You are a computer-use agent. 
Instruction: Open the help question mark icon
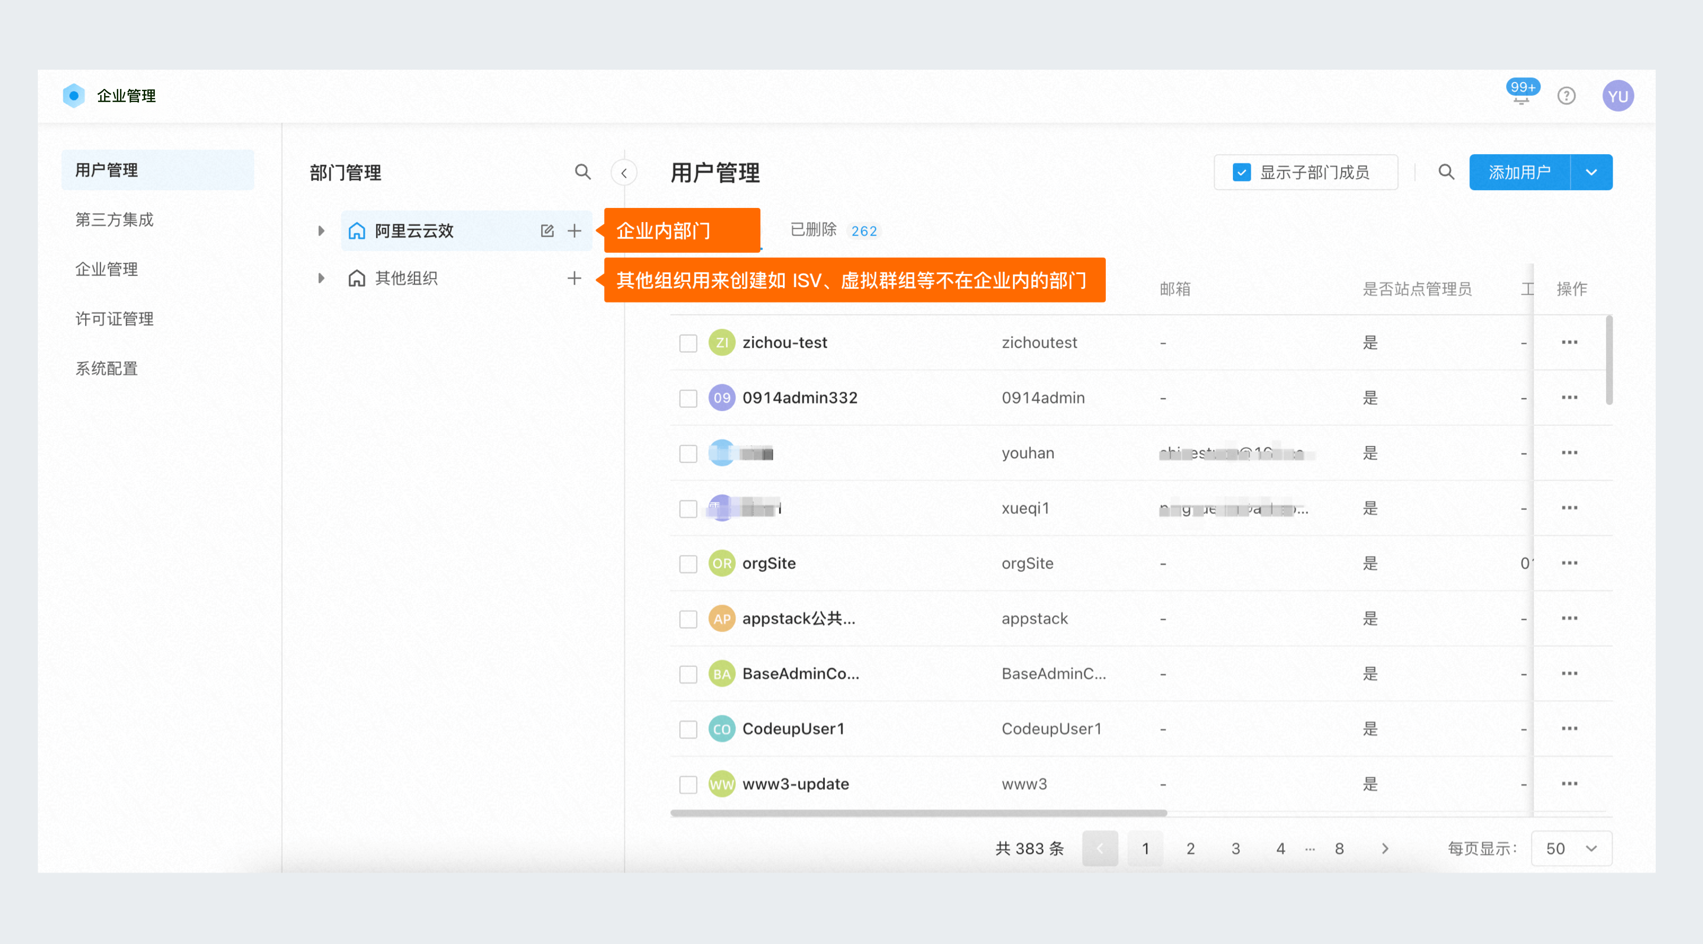pyautogui.click(x=1566, y=96)
